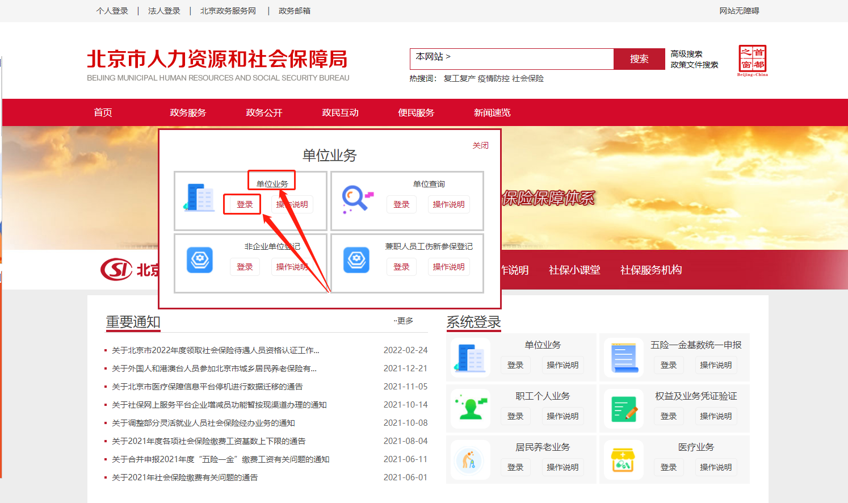The image size is (848, 503).
Task: Click the 单位业务 building icon in popup
Action: point(199,198)
